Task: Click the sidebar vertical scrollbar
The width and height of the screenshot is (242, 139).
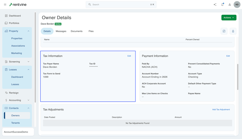Action: (x=35, y=57)
